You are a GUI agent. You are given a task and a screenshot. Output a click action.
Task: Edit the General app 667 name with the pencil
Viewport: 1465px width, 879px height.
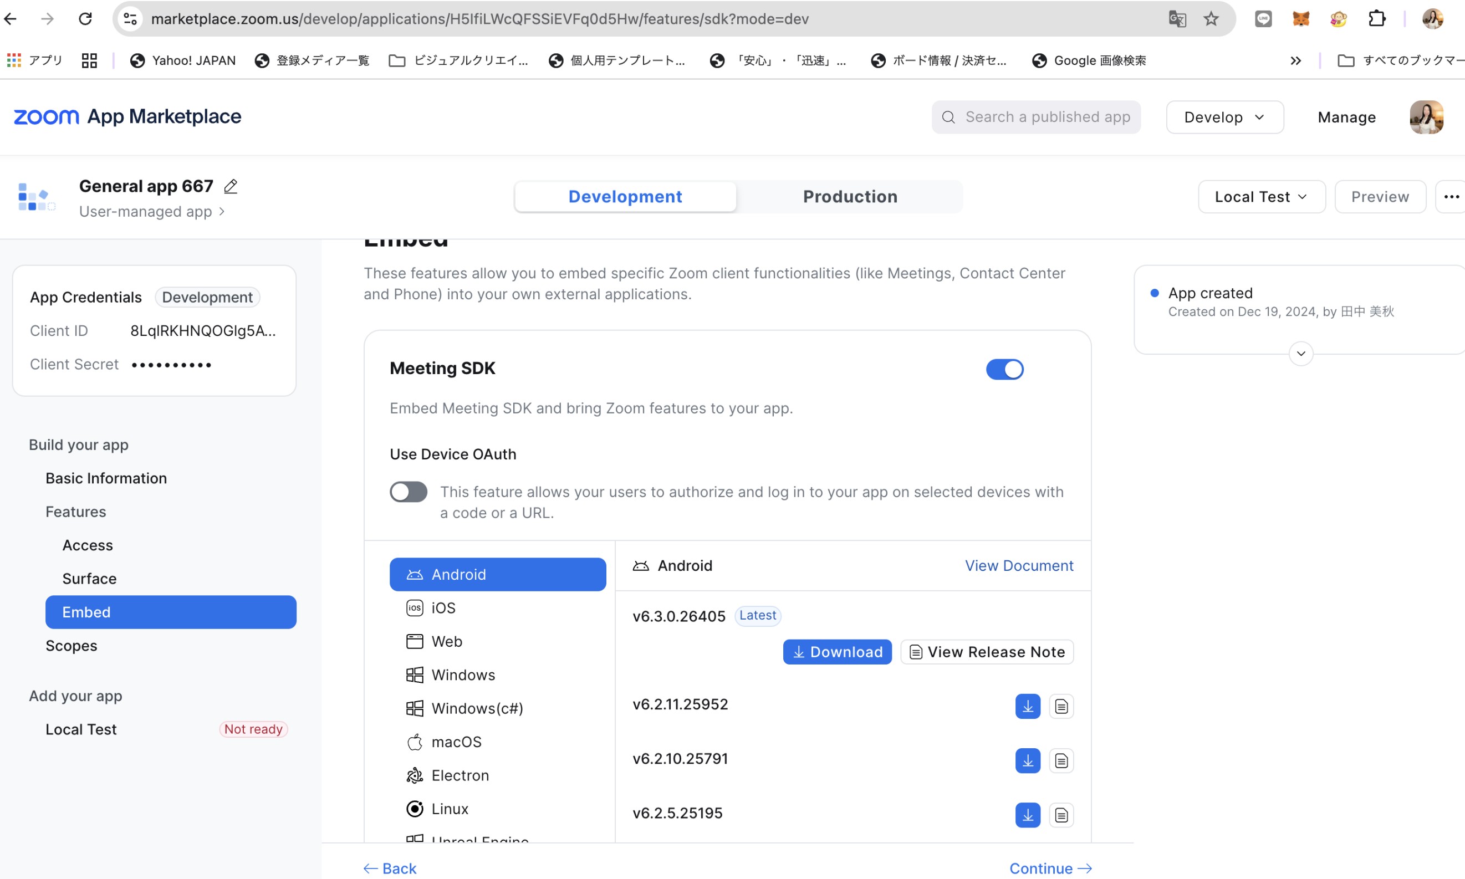coord(231,187)
